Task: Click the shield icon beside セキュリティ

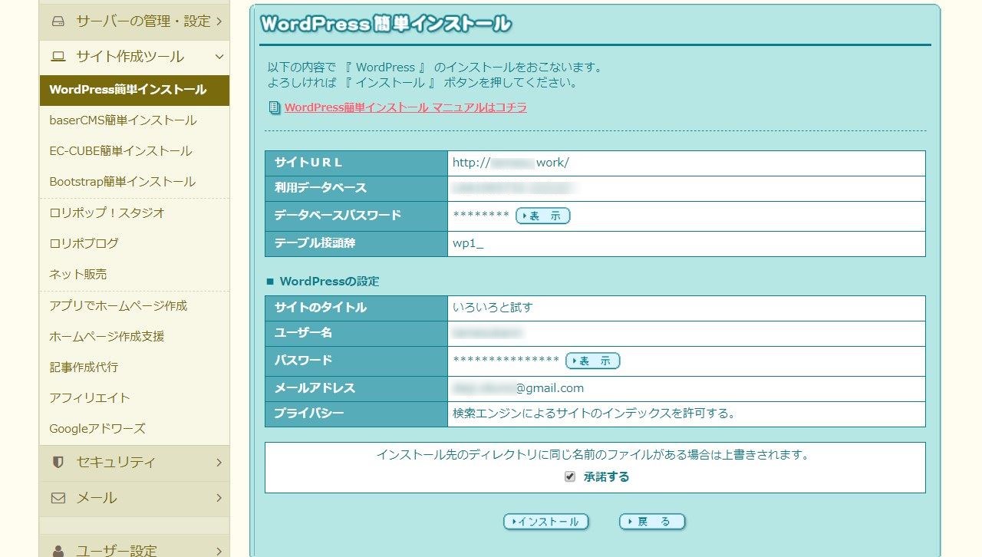Action: click(x=58, y=463)
